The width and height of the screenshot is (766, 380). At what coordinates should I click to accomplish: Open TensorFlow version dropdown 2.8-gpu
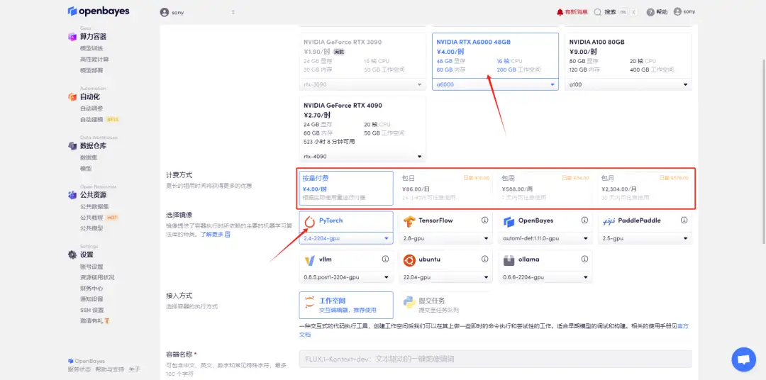coord(445,238)
